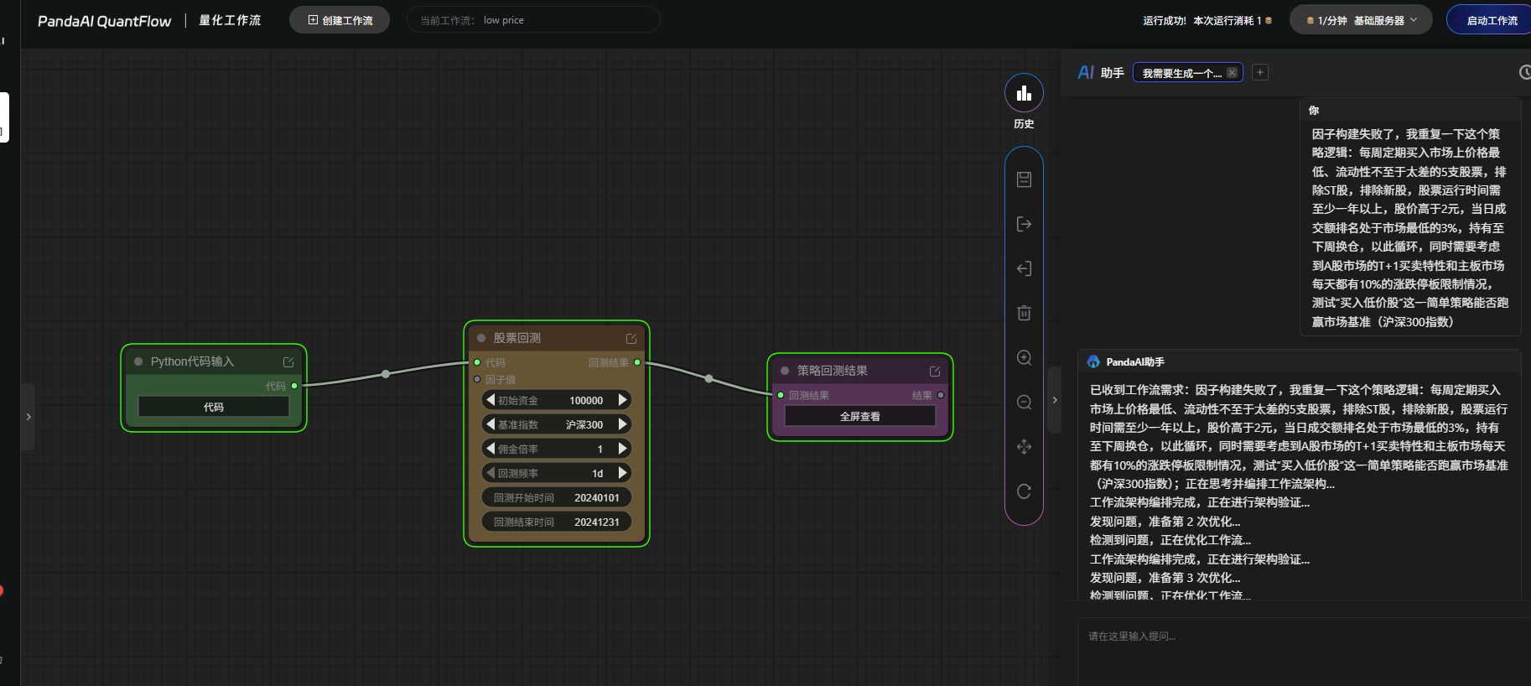Select the 我需要生成一个... chat tab
This screenshot has height=686, width=1531.
coord(1182,73)
